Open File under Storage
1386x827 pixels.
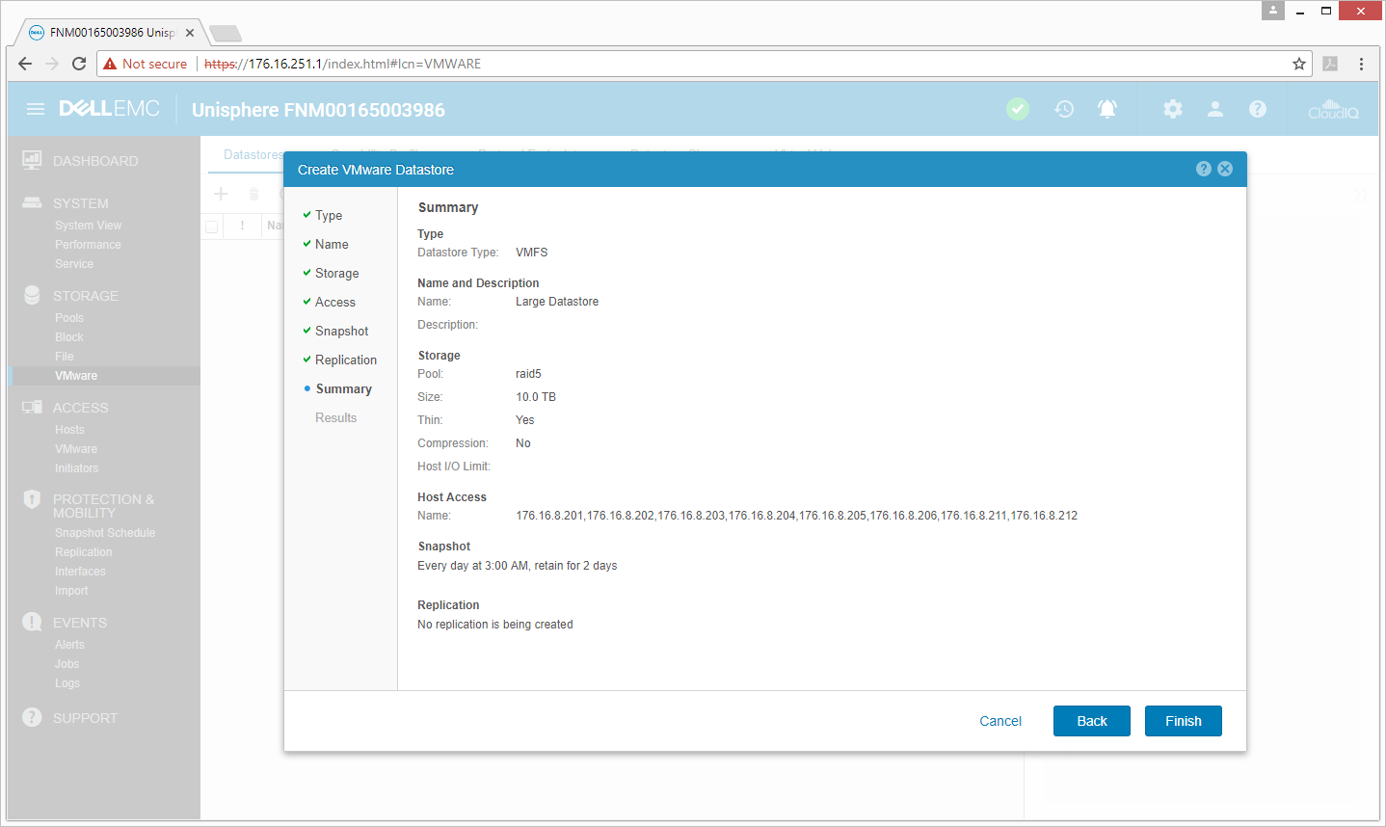coord(65,357)
